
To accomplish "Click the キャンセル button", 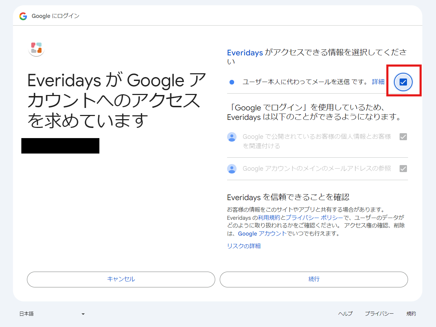I will (x=121, y=279).
